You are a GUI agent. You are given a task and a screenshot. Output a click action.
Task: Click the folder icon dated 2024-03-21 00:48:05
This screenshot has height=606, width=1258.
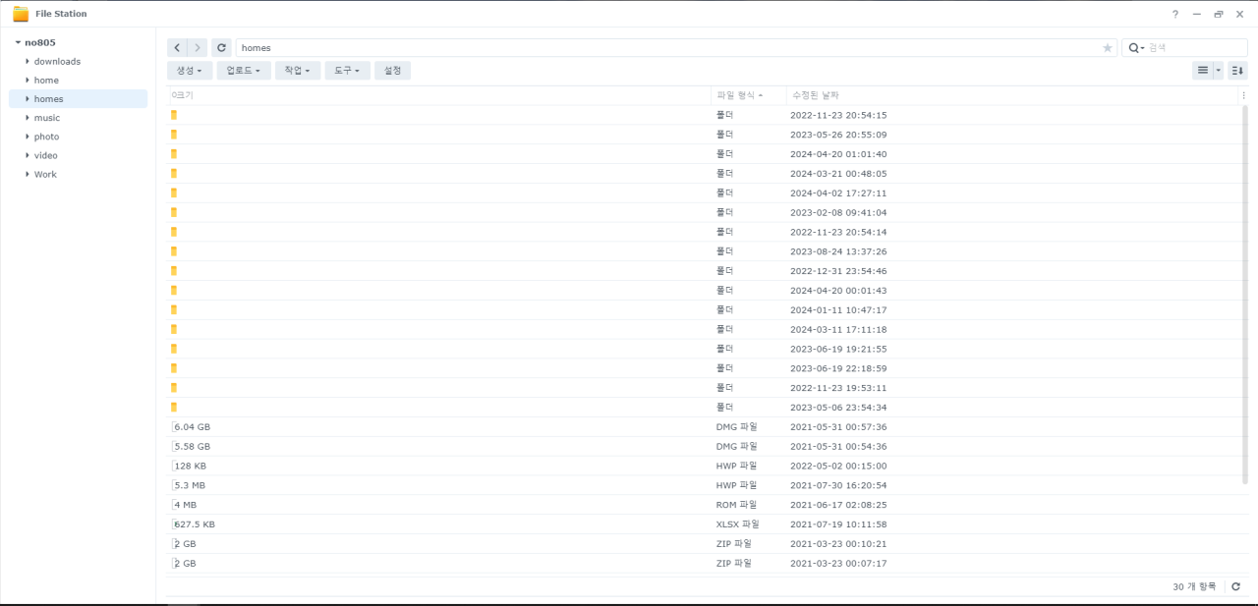pyautogui.click(x=174, y=173)
